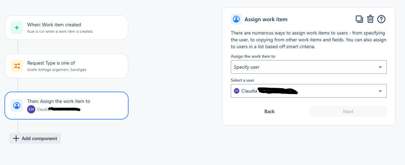Select Request Type is one of condition
405x165 pixels.
point(67,66)
